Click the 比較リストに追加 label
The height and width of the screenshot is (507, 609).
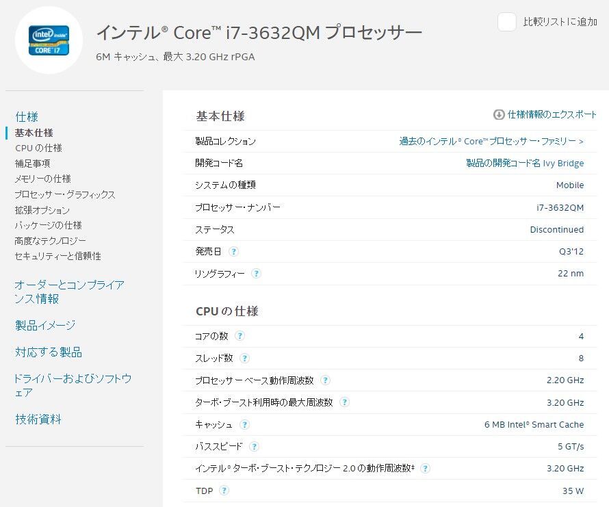click(560, 22)
